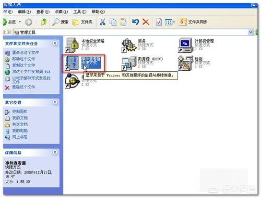
Task: Click the Copy toolbar icon
Action: 113,22
